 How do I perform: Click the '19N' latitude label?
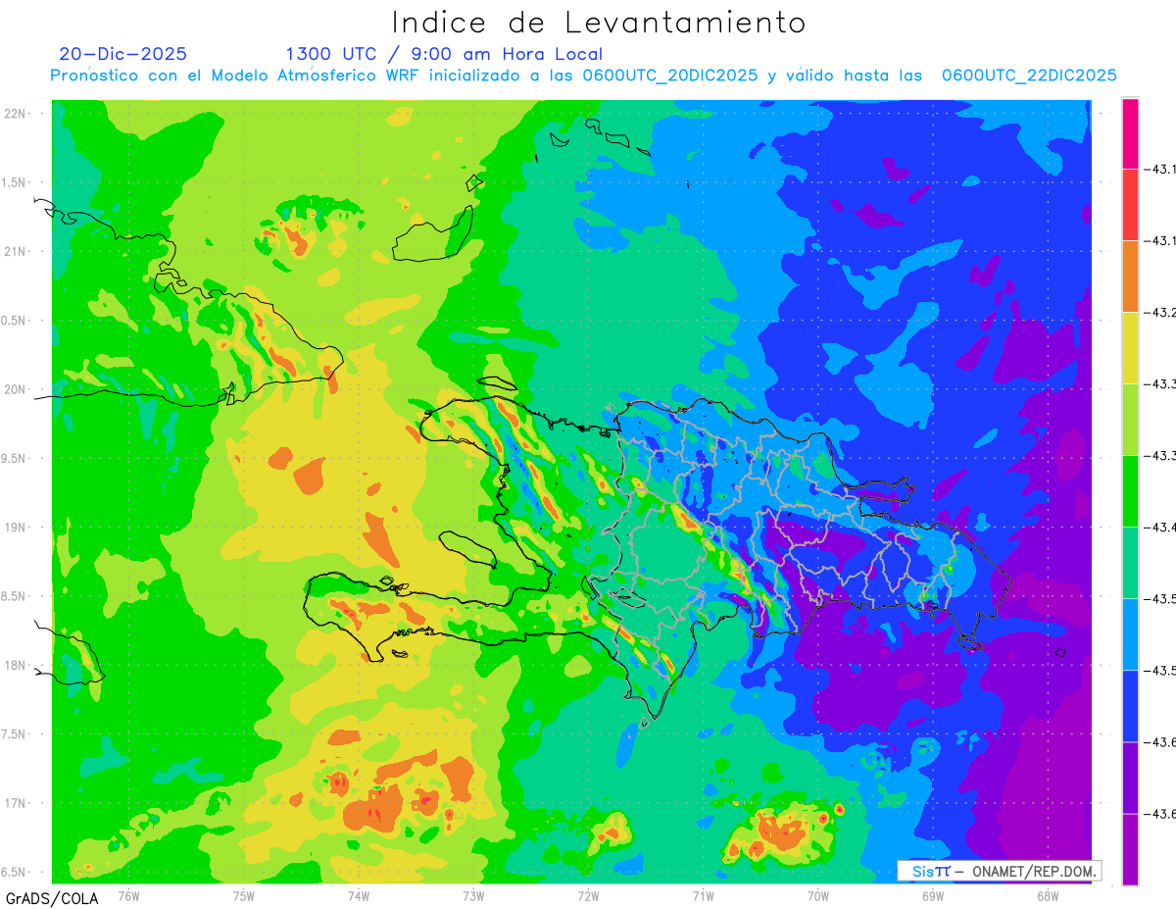[16, 528]
